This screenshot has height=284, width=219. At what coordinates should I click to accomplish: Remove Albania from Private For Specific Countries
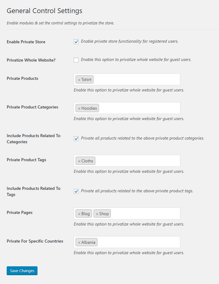pyautogui.click(x=79, y=242)
